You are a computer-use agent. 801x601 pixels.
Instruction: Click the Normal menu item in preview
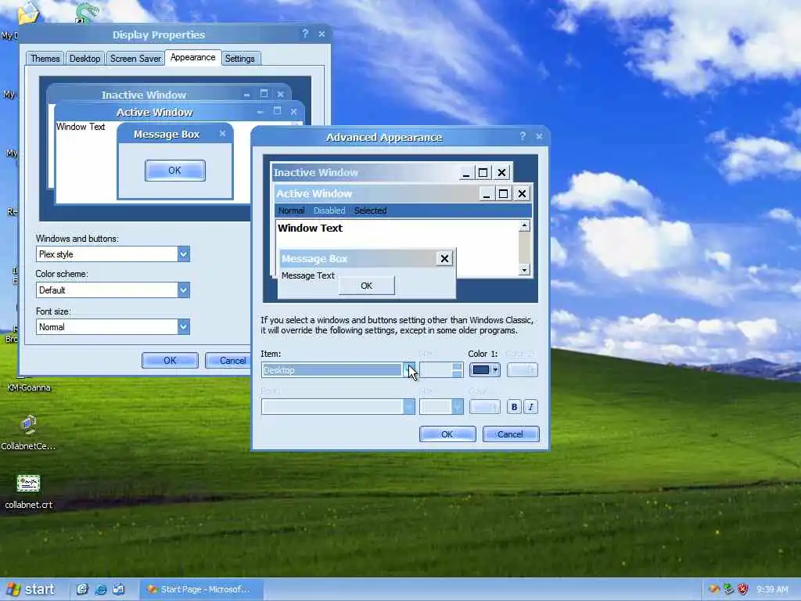(x=291, y=211)
